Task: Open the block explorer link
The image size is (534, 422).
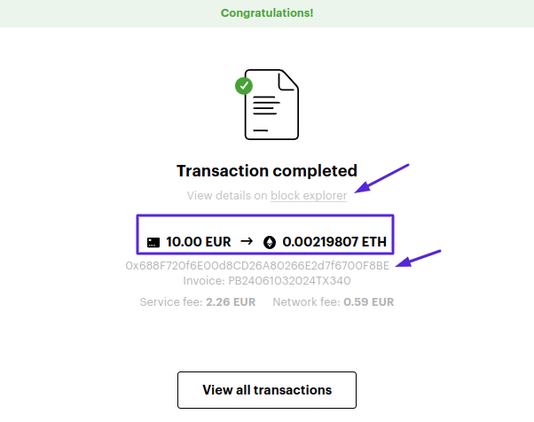Action: [309, 196]
